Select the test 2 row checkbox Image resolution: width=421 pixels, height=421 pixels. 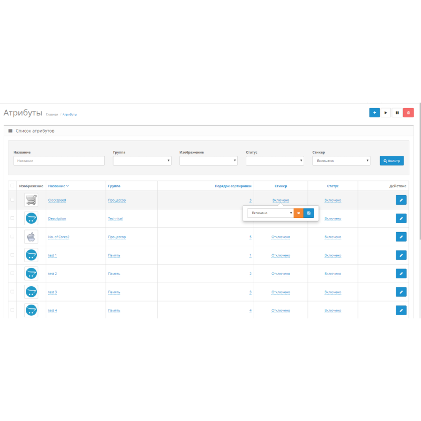pyautogui.click(x=13, y=274)
